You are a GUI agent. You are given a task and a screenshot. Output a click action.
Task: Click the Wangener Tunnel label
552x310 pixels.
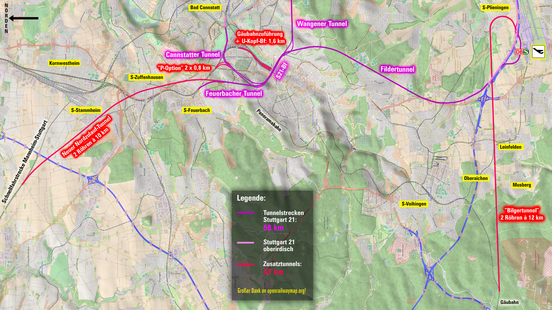(322, 24)
